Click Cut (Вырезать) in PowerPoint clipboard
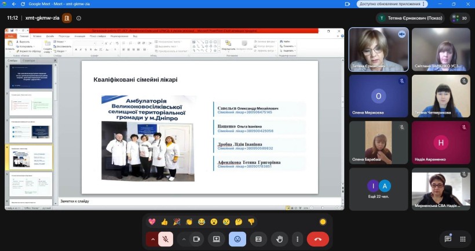Image resolution: width=475 pixels, height=251 pixels. click(23, 42)
